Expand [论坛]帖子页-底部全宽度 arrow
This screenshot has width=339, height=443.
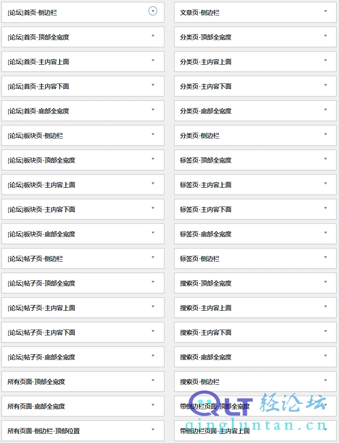(153, 356)
